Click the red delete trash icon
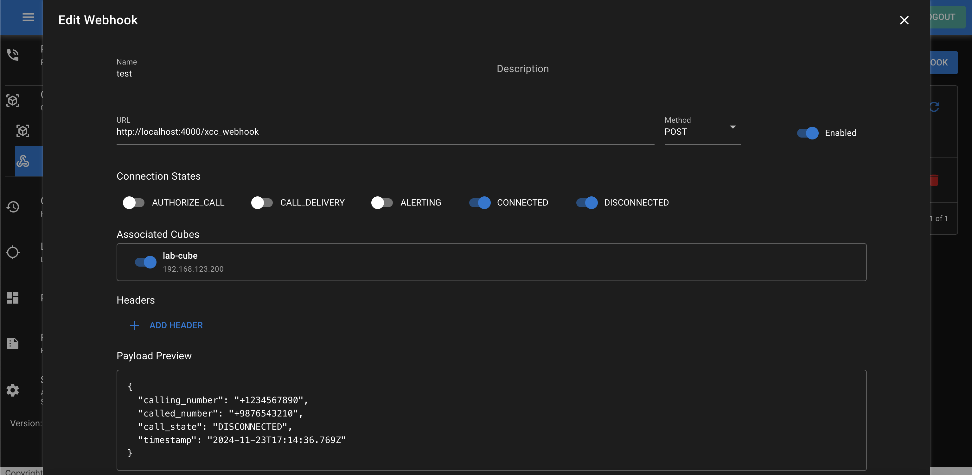 tap(935, 180)
